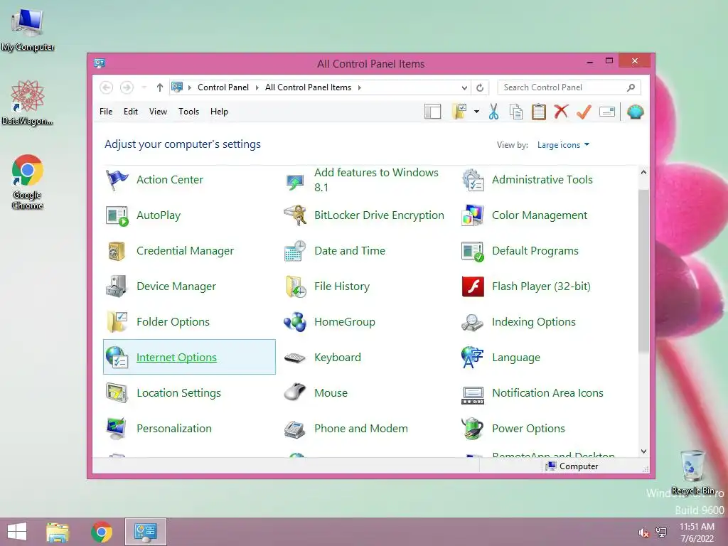Viewport: 728px width, 546px height.
Task: Open the Location Settings icon
Action: point(117,393)
